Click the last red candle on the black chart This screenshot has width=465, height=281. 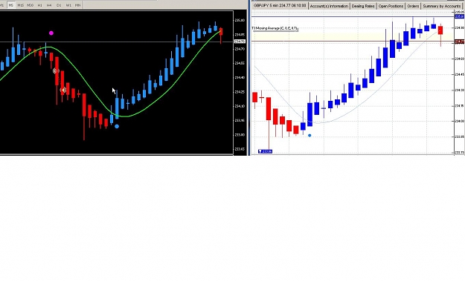(221, 32)
